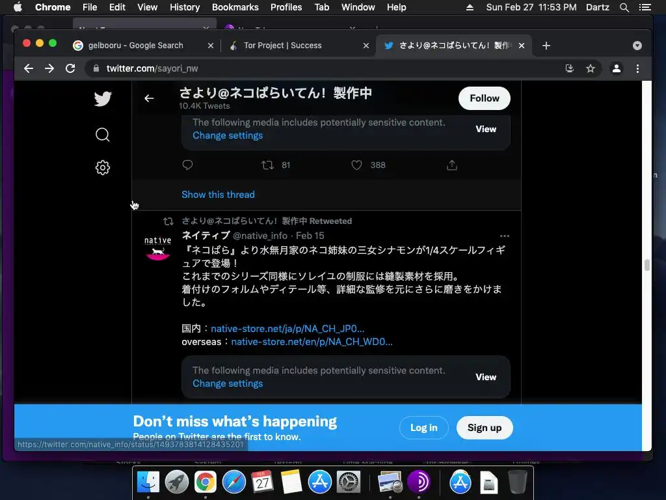View sensitive media in upper tweet
Viewport: 666px width, 500px height.
coord(485,129)
